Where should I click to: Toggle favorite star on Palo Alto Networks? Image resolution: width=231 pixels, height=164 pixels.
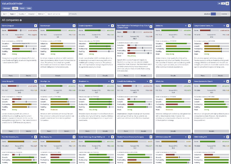[x=36, y=137]
